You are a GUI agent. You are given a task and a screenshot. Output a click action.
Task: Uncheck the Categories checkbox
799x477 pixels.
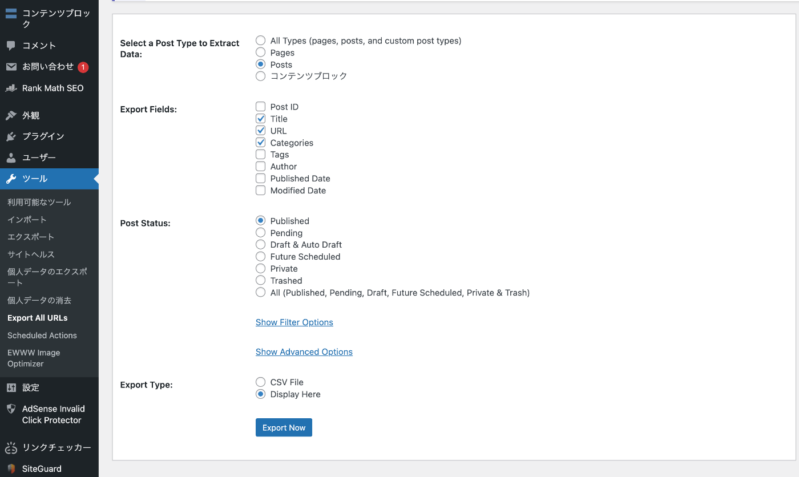[261, 143]
